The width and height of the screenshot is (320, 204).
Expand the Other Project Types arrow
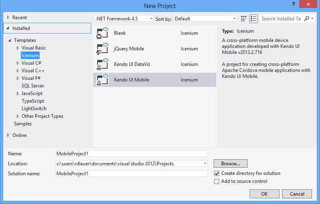coord(18,116)
